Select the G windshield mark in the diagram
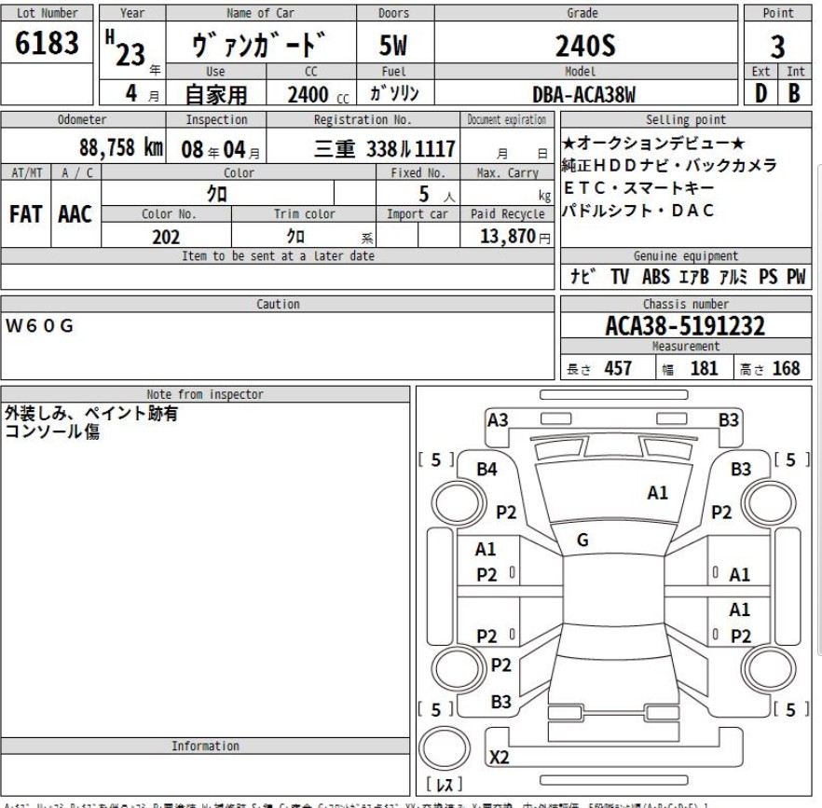 coord(582,538)
